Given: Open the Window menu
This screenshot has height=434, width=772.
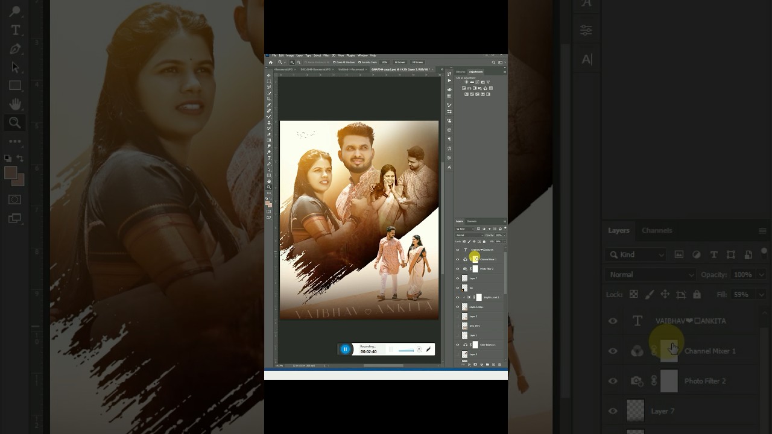Looking at the screenshot, I should (362, 55).
